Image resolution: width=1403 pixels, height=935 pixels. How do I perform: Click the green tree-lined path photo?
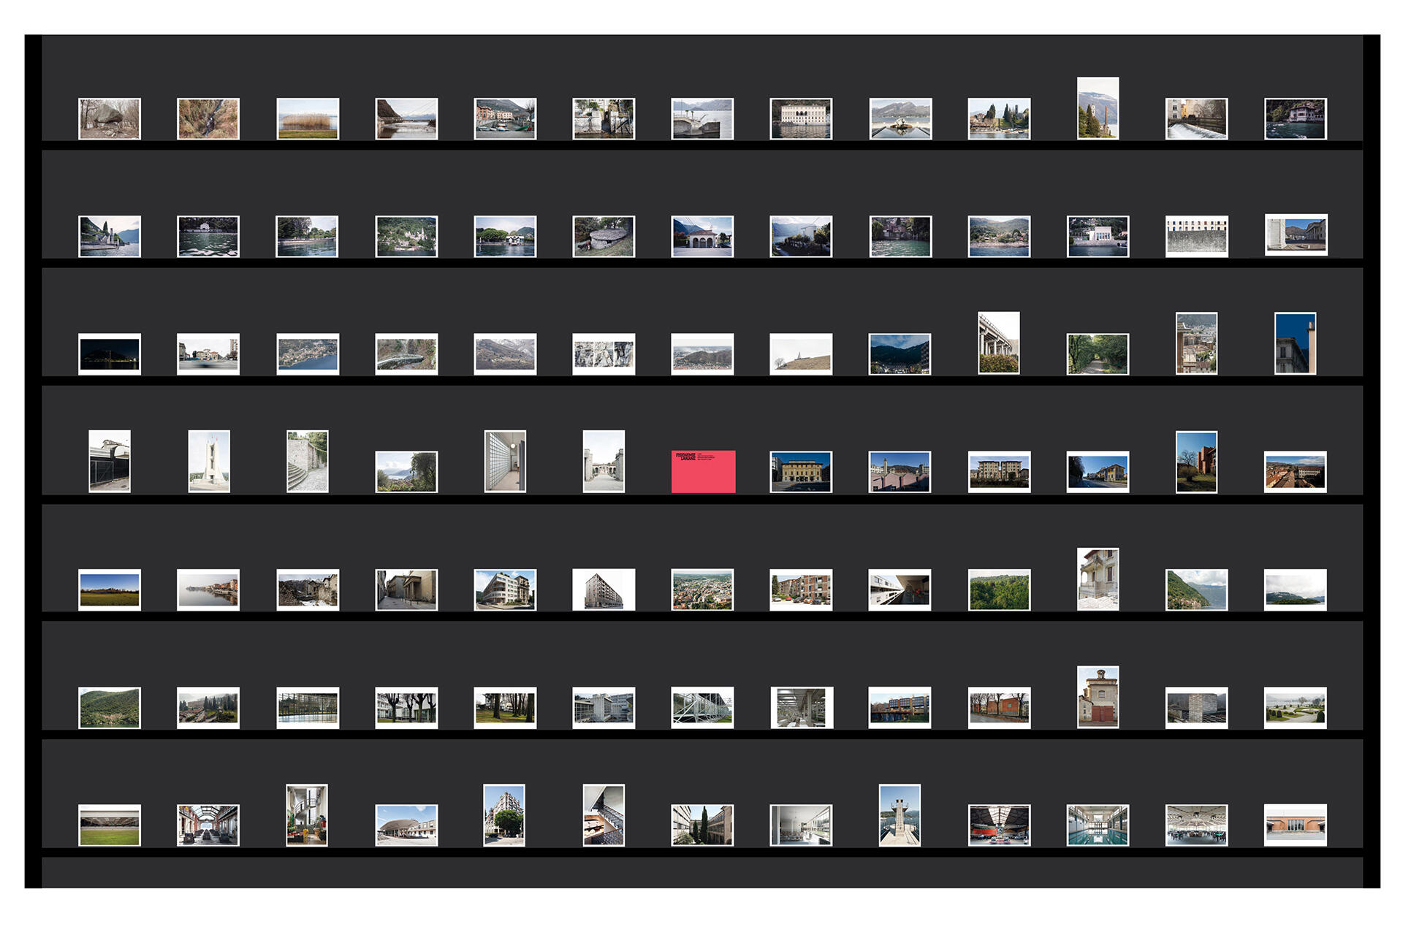click(x=1098, y=354)
